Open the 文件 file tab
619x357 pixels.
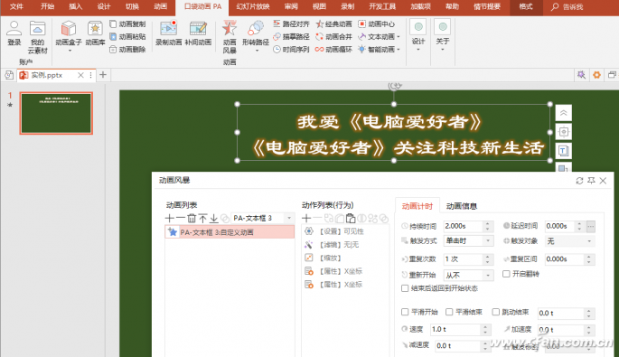coord(16,6)
